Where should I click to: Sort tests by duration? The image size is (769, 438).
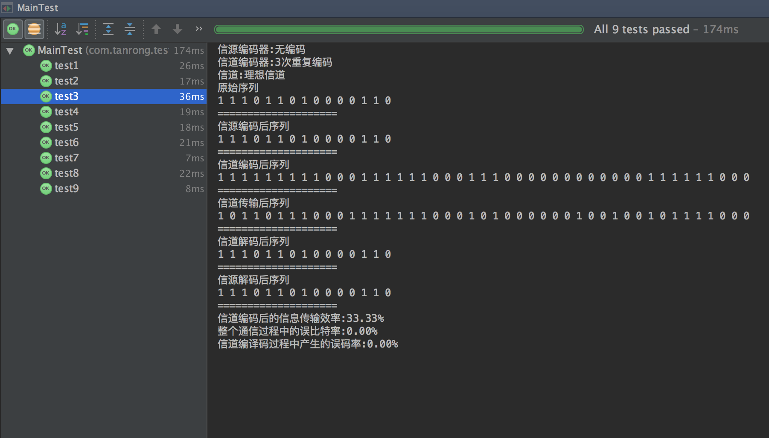[x=82, y=29]
